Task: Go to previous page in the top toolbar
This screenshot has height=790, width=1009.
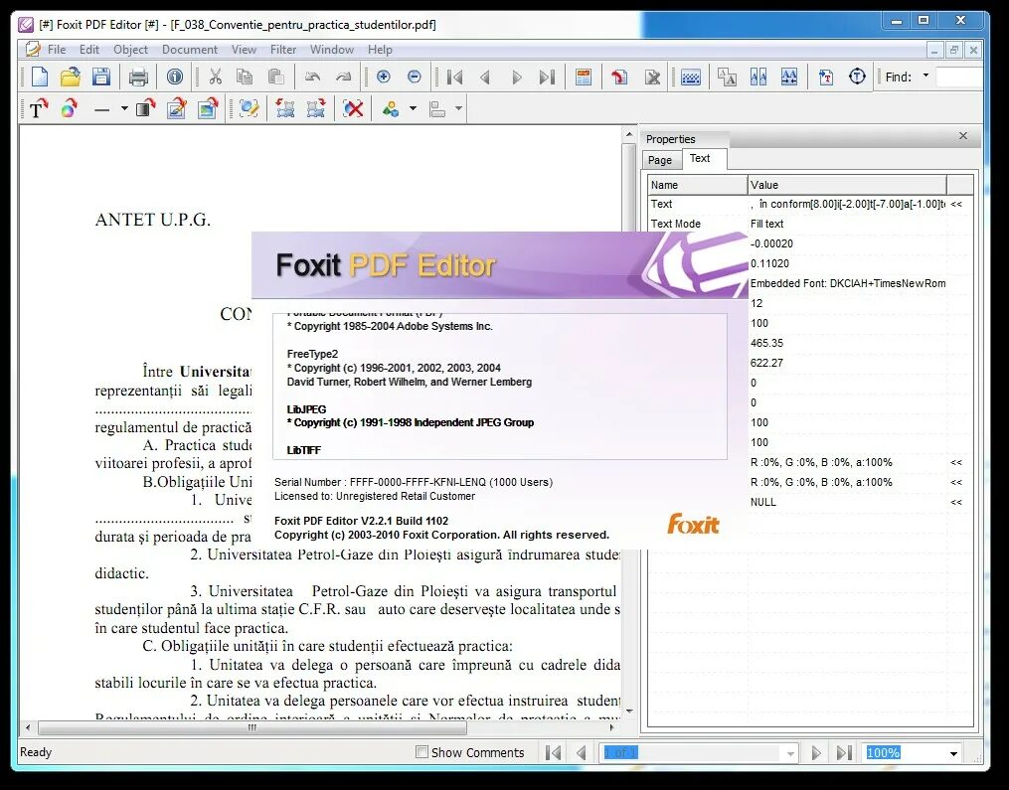Action: click(x=485, y=78)
